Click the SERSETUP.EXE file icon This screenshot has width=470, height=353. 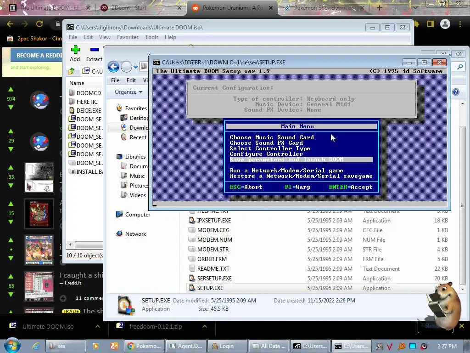(192, 278)
